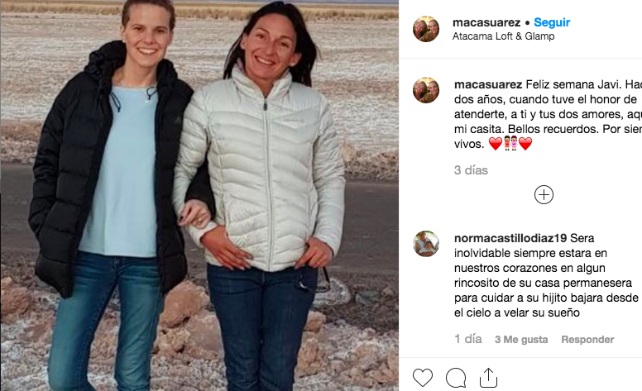Click the comment text by normacastillodiaz19
The image size is (642, 391).
[546, 275]
